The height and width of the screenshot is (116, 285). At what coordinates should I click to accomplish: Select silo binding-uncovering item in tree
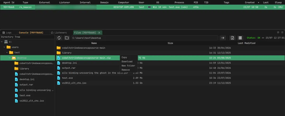[x=36, y=90]
